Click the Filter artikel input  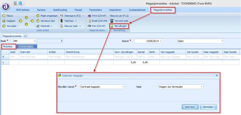(x=56, y=57)
